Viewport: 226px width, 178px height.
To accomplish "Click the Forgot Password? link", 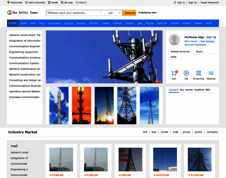I will 210,2.
